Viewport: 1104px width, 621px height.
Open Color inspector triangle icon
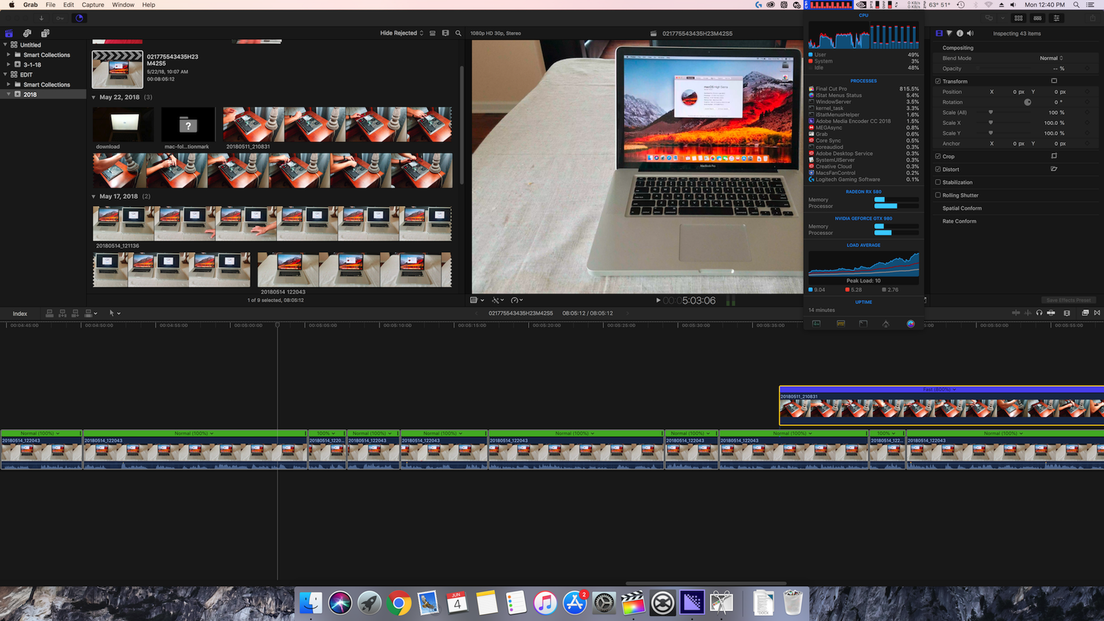949,33
